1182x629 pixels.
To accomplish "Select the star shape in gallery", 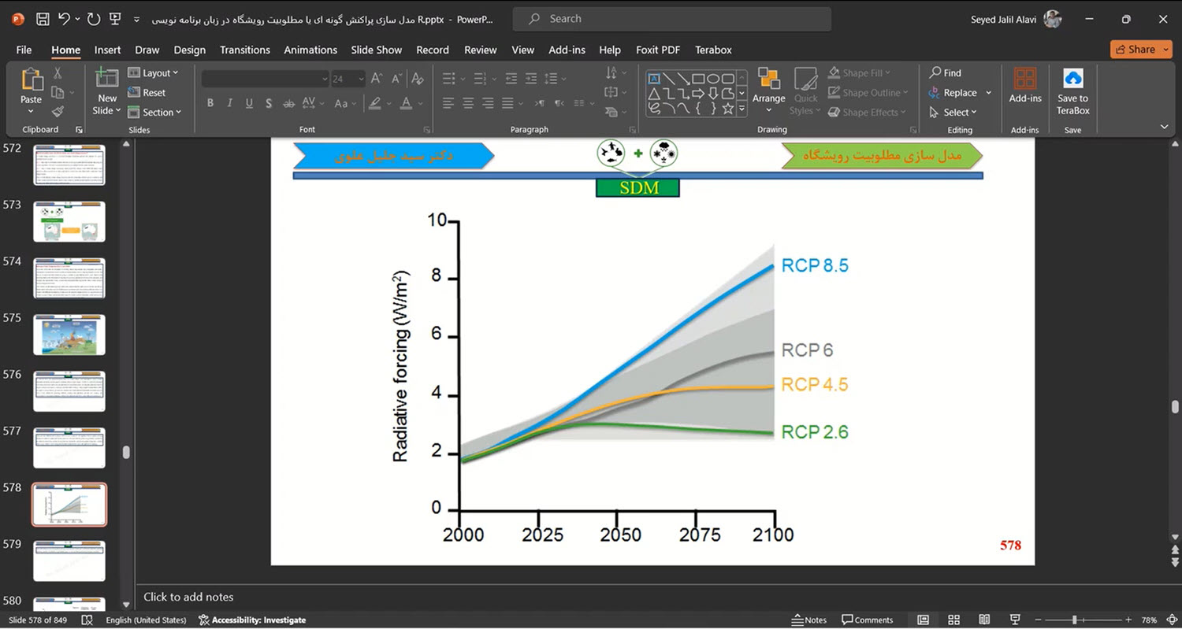I will coord(727,109).
